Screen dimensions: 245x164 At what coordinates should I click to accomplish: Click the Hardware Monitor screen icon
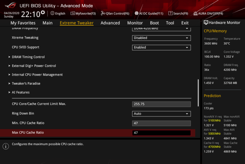(x=206, y=23)
